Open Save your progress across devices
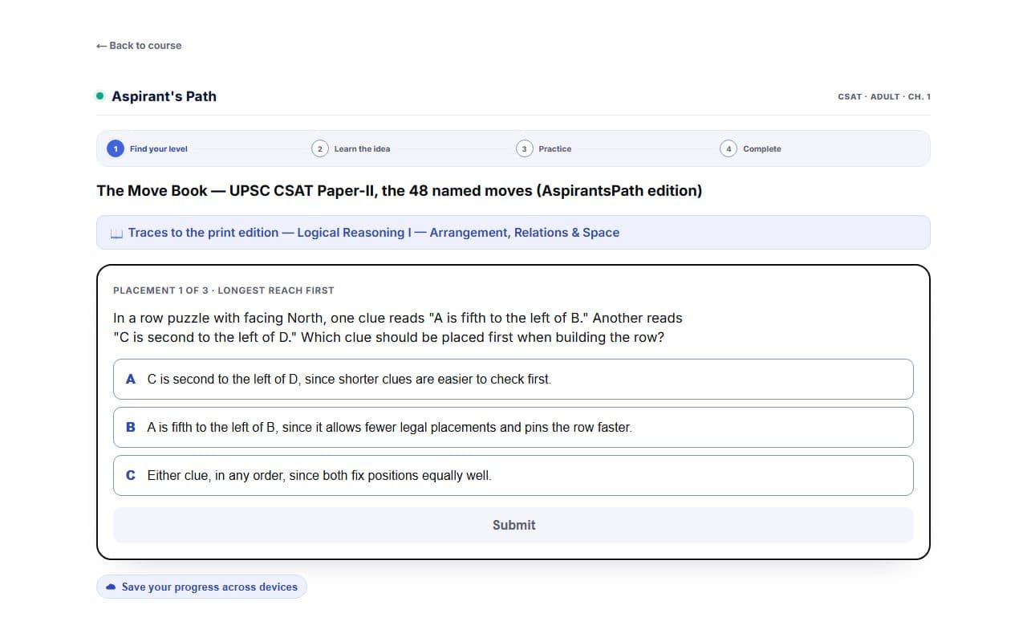Screen dimensions: 1027x642 [x=201, y=587]
